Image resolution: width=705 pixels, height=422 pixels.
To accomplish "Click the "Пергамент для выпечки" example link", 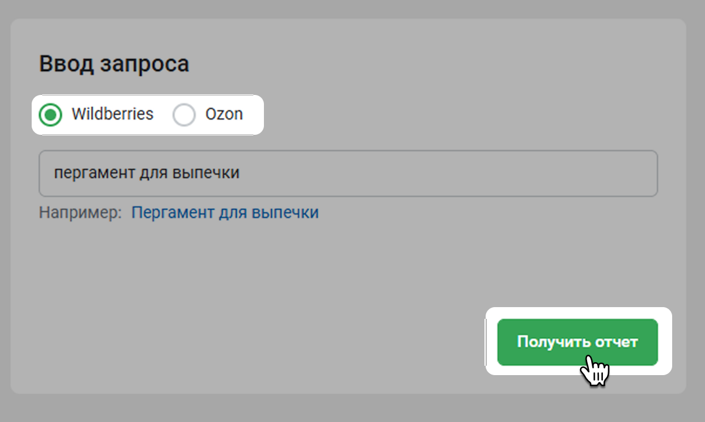I will (x=225, y=212).
